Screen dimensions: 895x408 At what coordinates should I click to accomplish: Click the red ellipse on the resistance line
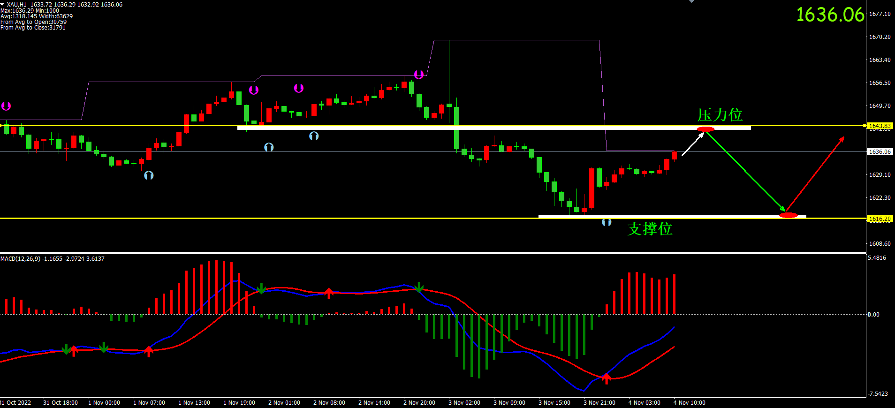705,129
